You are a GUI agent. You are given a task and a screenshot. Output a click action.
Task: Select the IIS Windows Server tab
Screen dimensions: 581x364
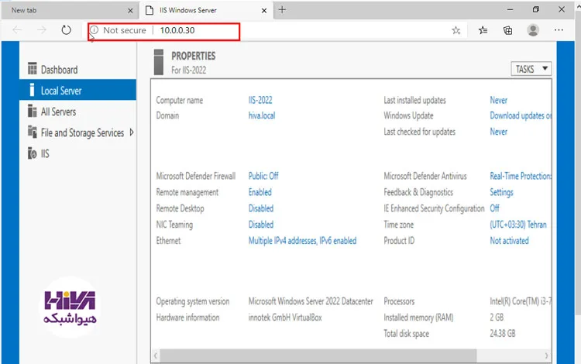point(206,10)
